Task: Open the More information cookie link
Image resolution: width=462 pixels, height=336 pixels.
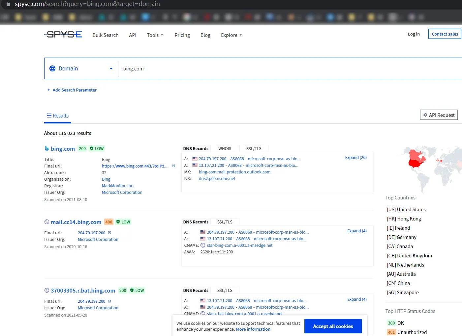Action: (253, 329)
